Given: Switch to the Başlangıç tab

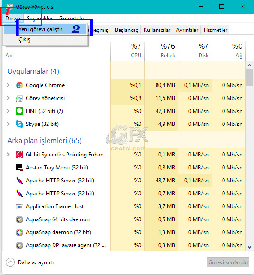Looking at the screenshot, I should 126,30.
